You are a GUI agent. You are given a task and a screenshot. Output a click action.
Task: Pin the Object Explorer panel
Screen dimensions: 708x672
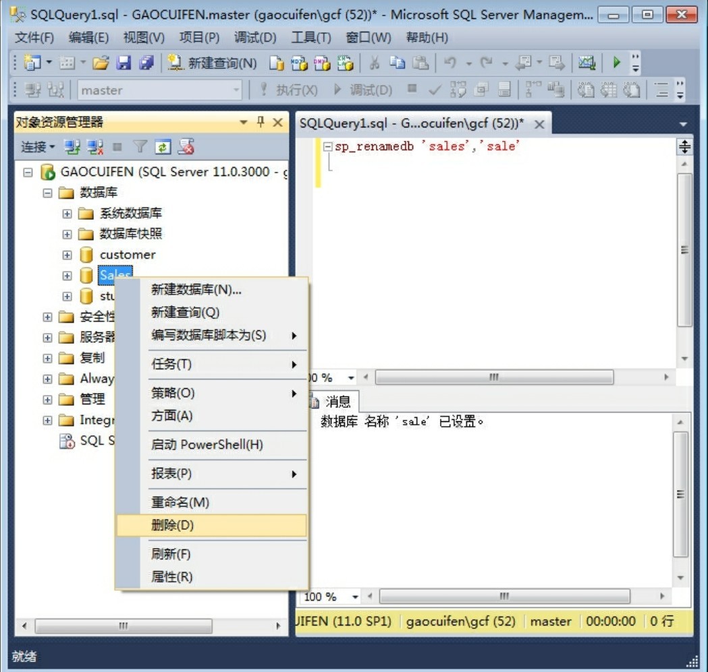[261, 122]
